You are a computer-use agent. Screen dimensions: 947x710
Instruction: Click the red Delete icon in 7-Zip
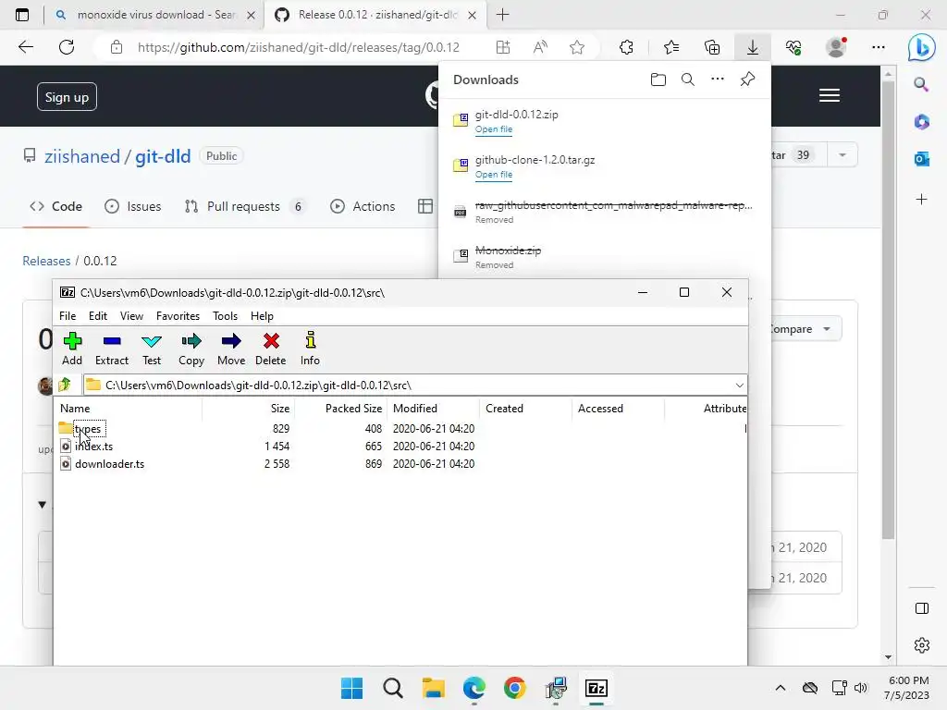click(271, 341)
